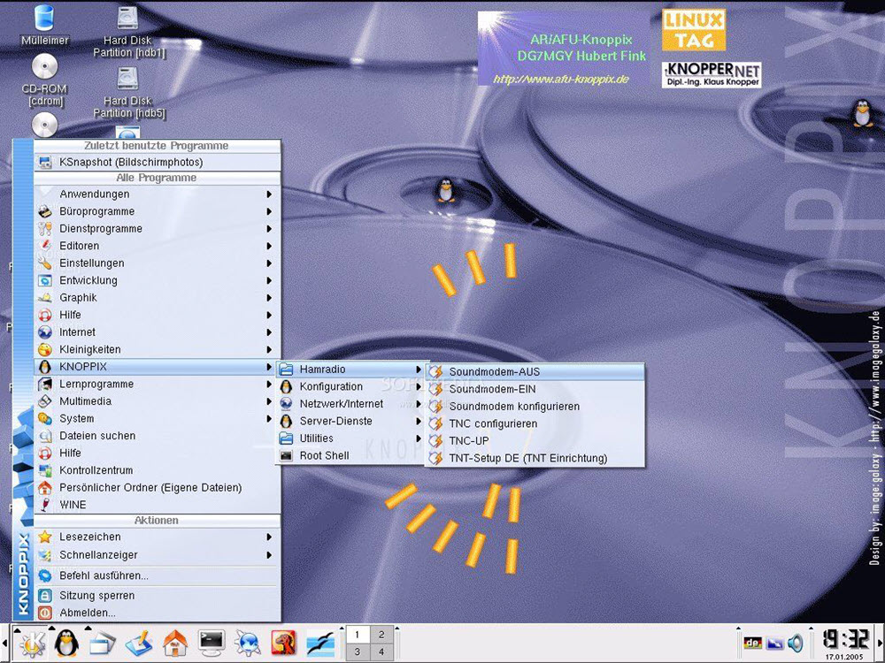This screenshot has height=663, width=885.
Task: Open the terminal console icon in taskbar
Action: (212, 643)
